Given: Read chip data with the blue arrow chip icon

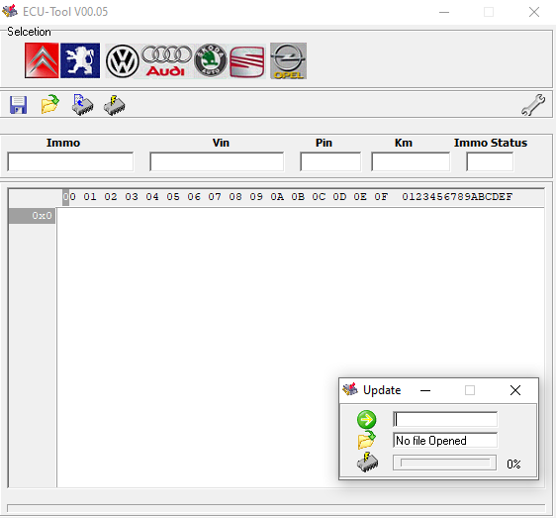Looking at the screenshot, I should [x=82, y=105].
